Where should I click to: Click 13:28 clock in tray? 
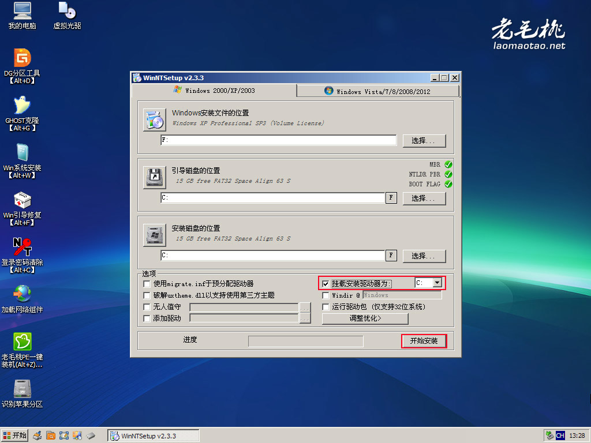577,436
